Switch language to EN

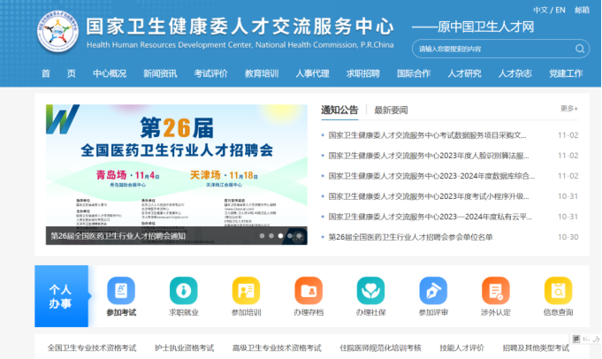(560, 10)
